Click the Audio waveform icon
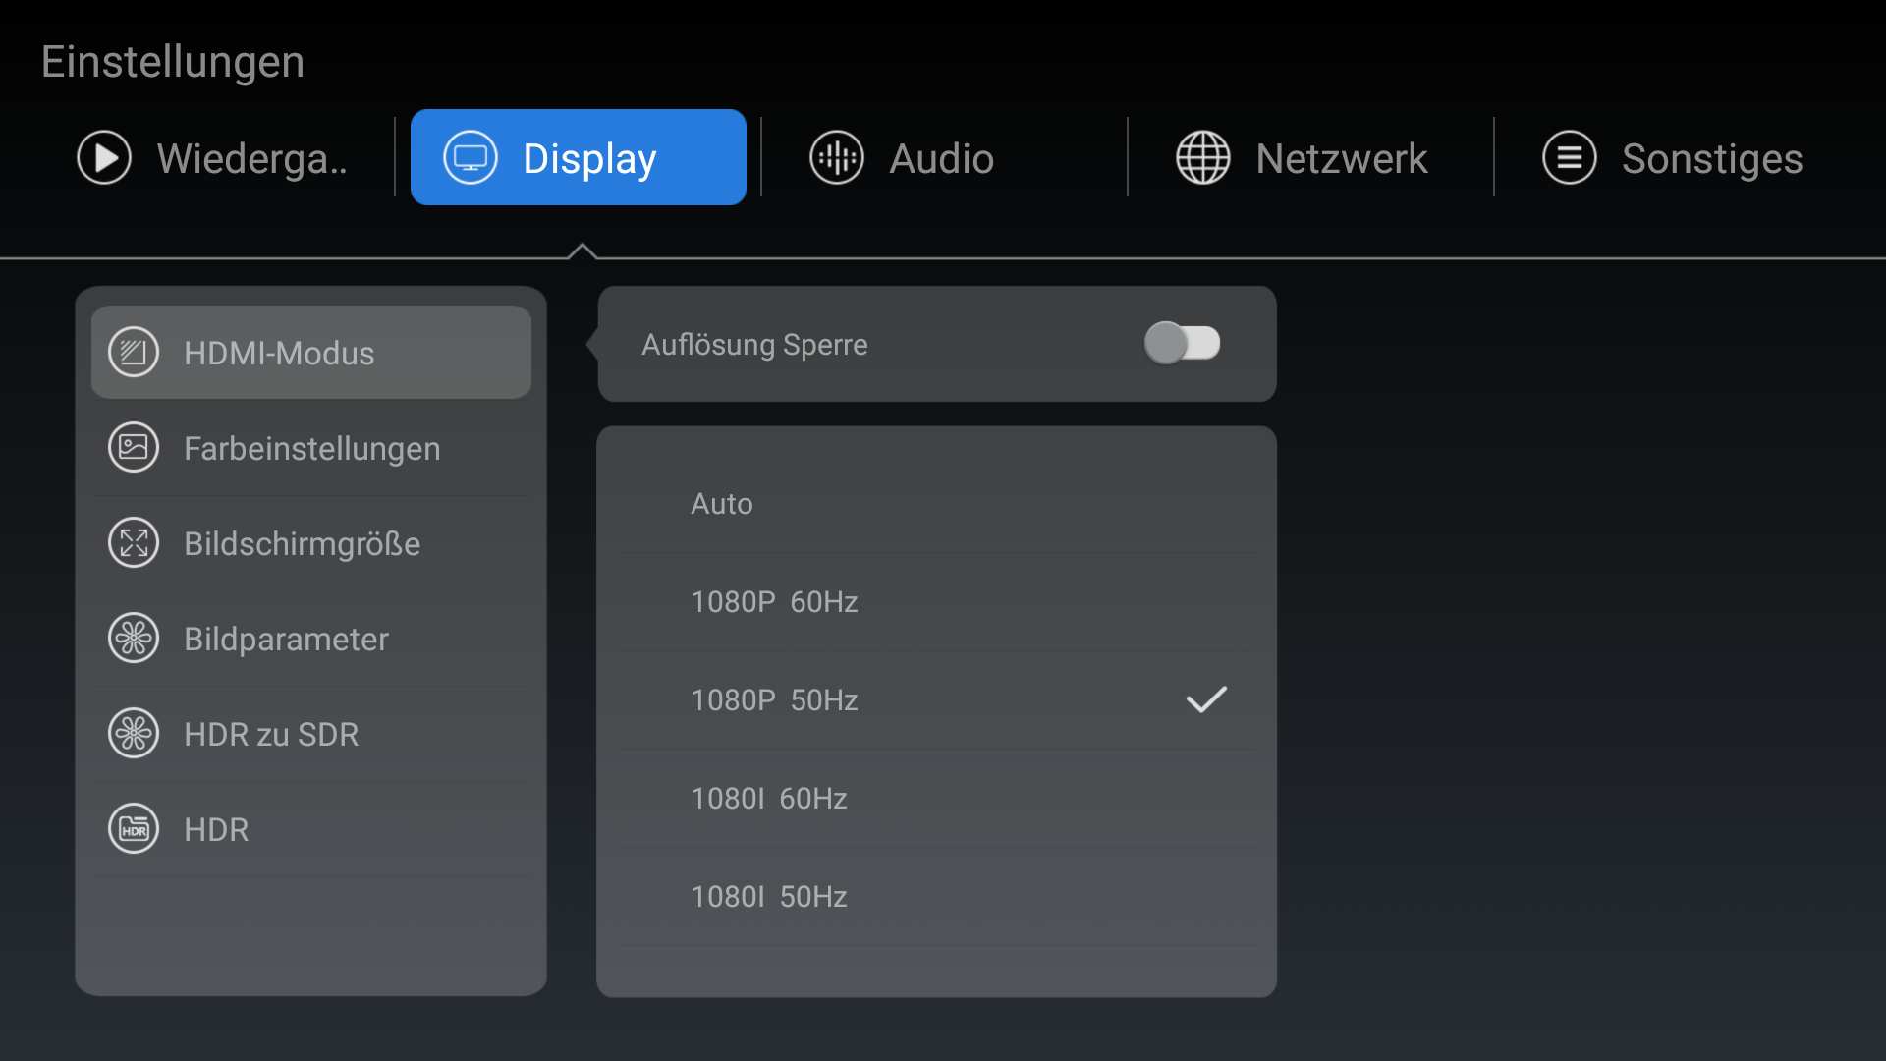1886x1061 pixels. [837, 157]
